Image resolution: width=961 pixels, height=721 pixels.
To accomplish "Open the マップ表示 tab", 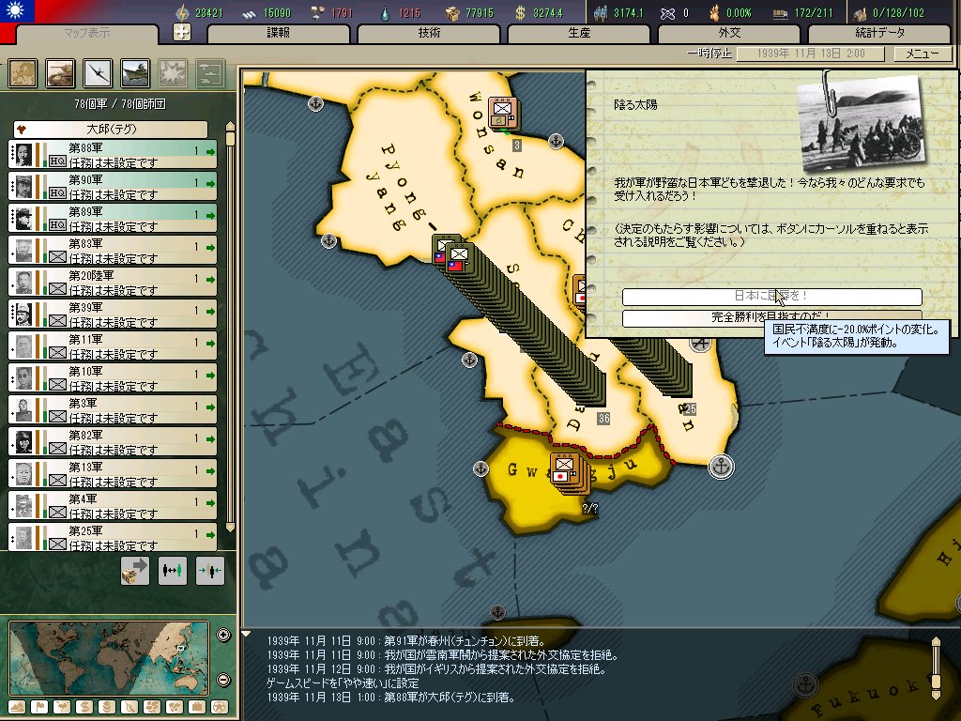I will coord(87,33).
